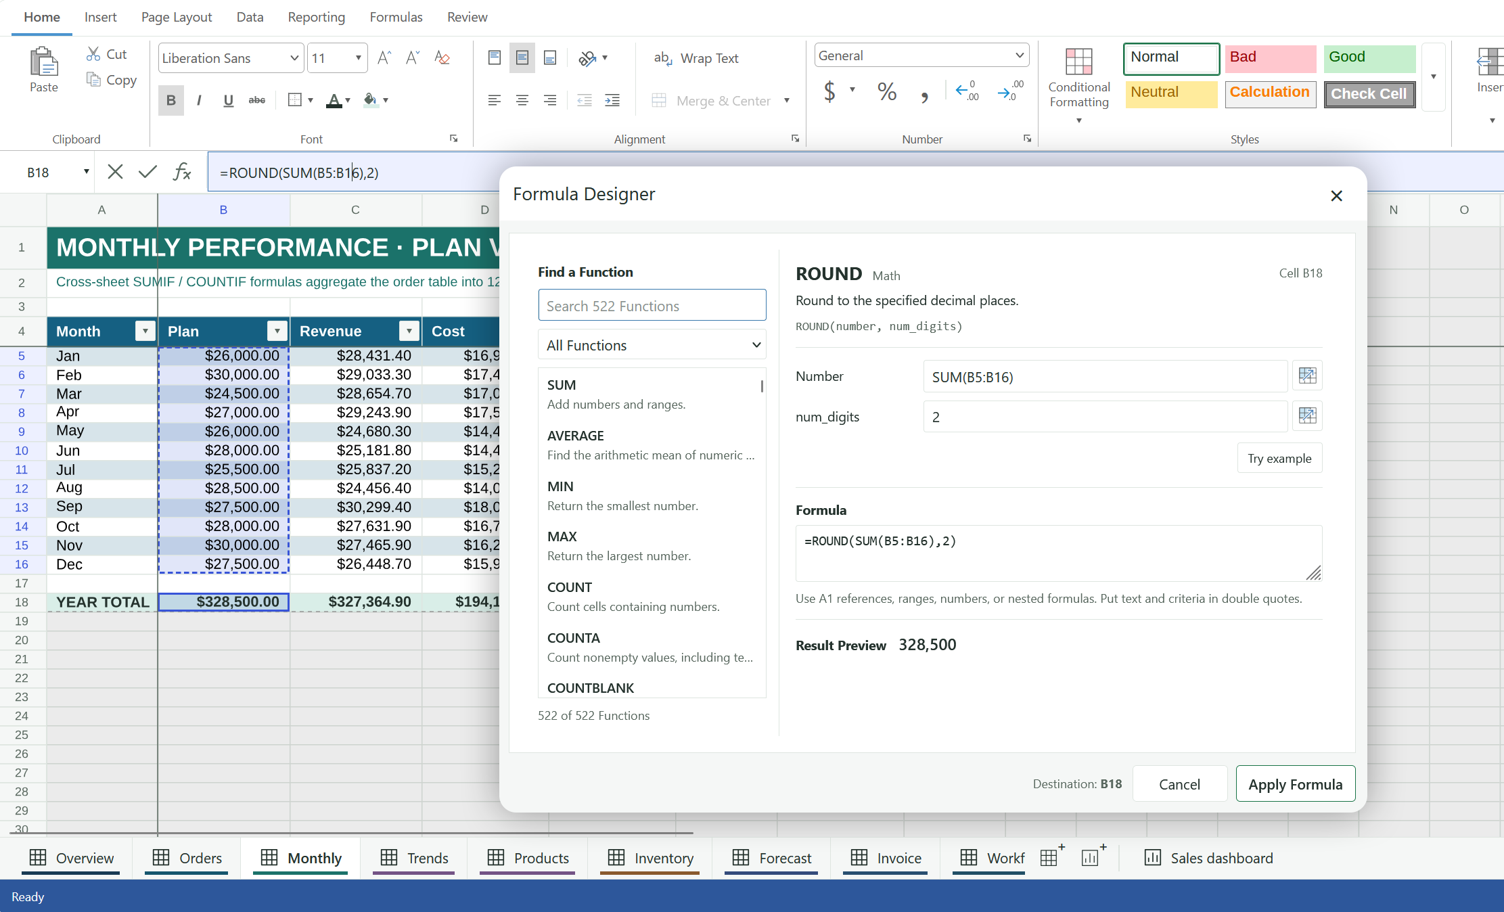
Task: Increase font size with the grow icon
Action: pos(384,58)
